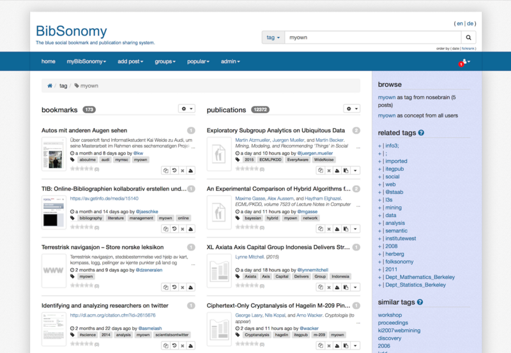Rate the 'Autos mit anderen Augen sehen' bookmark stars

point(82,169)
